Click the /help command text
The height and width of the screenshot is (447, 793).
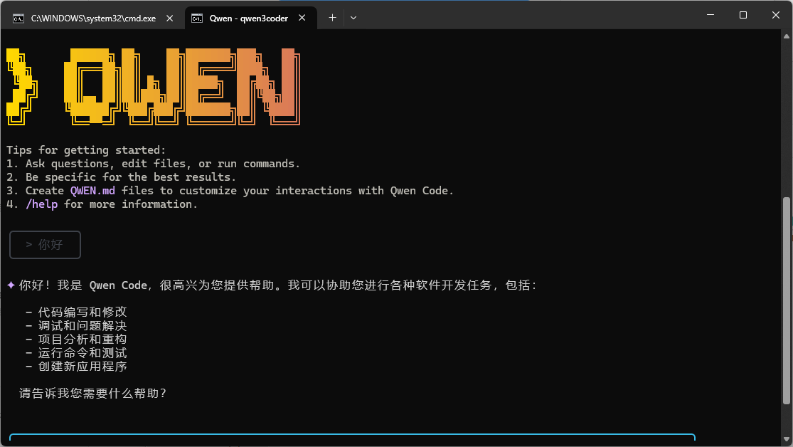click(41, 204)
